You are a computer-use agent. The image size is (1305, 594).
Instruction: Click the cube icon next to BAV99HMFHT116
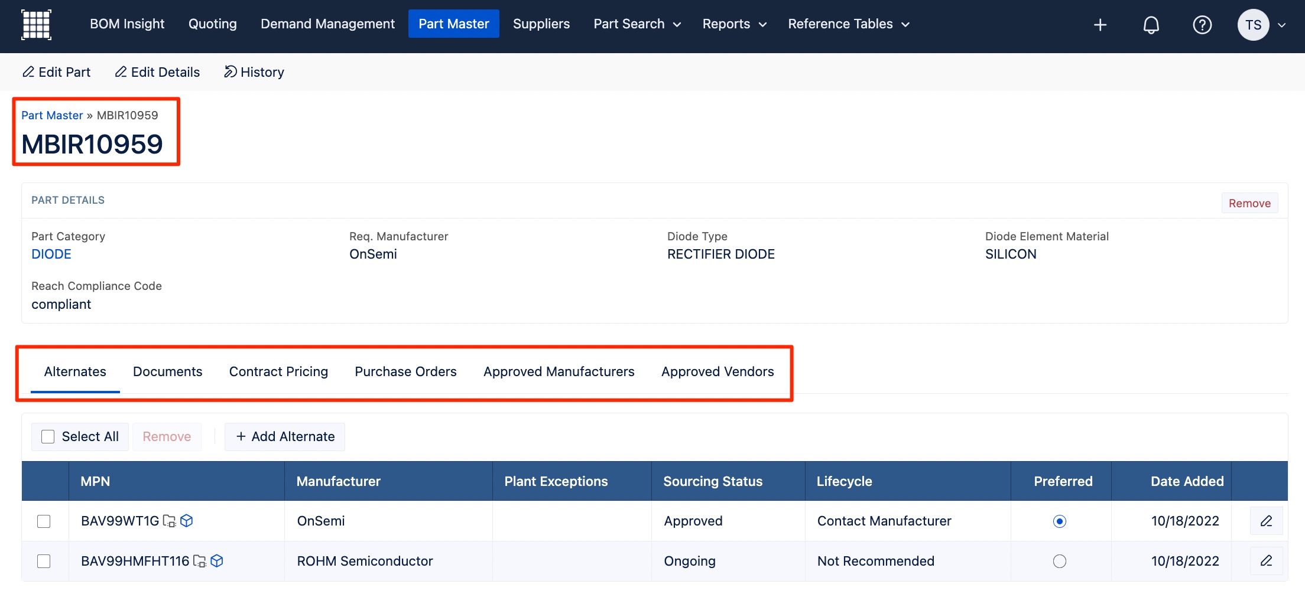click(x=217, y=561)
